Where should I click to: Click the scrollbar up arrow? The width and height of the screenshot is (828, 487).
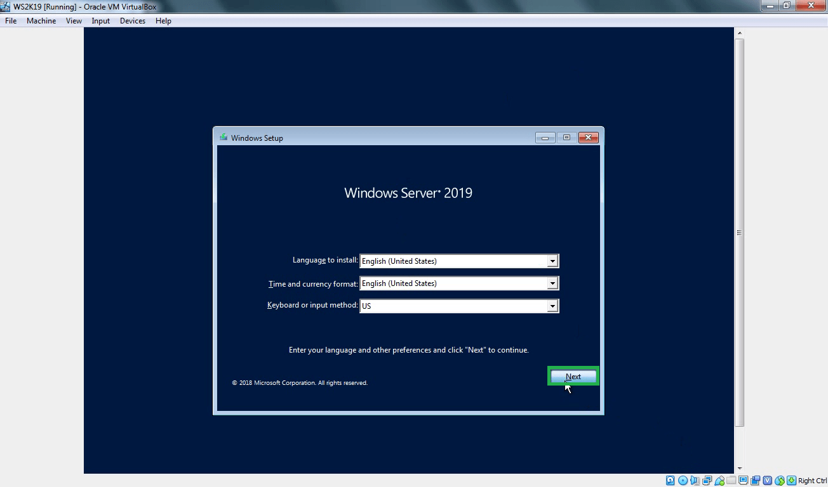[x=739, y=33]
